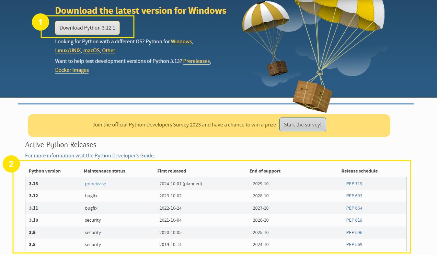The height and width of the screenshot is (255, 437).
Task: Click the 2026-10 end of support cell
Action: (261, 220)
